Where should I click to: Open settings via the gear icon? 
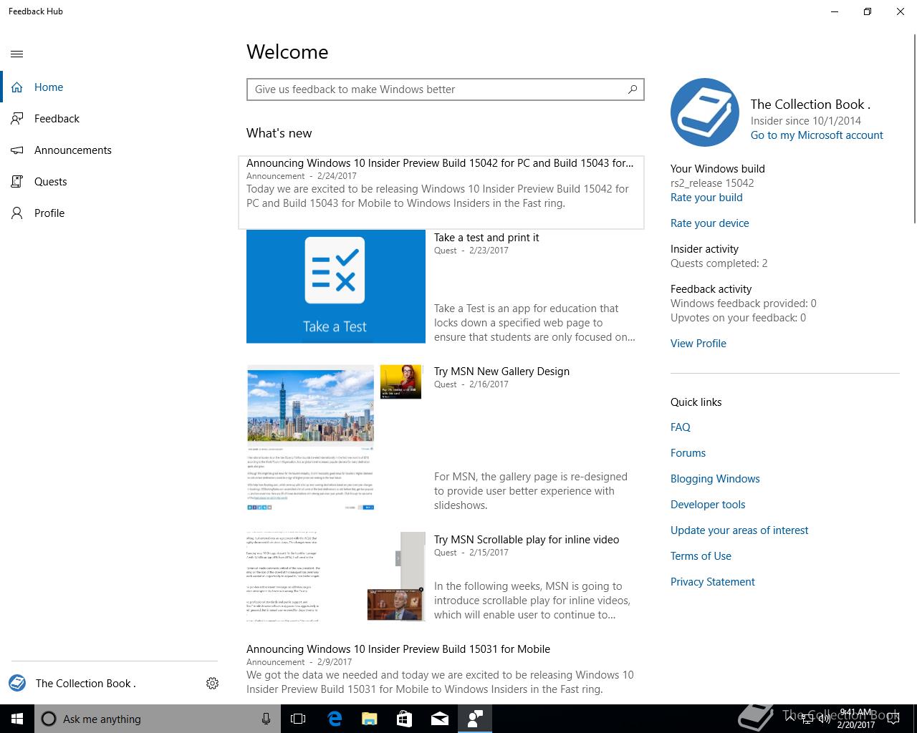(x=212, y=684)
